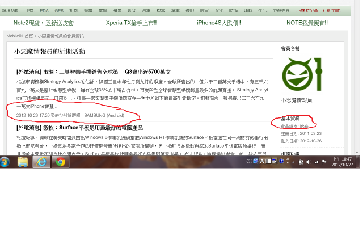Image resolution: width=363 pixels, height=227 pixels.
Task: Open the 旅遊美食 forum category
Action: 281,11
